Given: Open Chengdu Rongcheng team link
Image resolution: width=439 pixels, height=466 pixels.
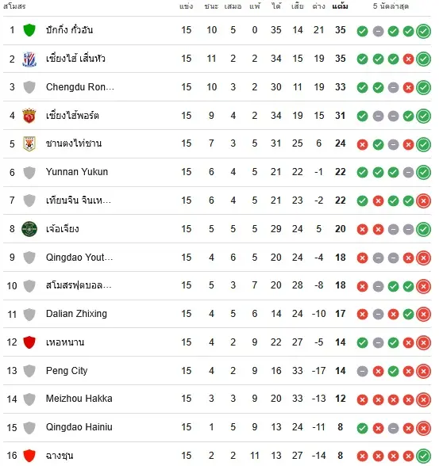Looking at the screenshot, I should (79, 87).
